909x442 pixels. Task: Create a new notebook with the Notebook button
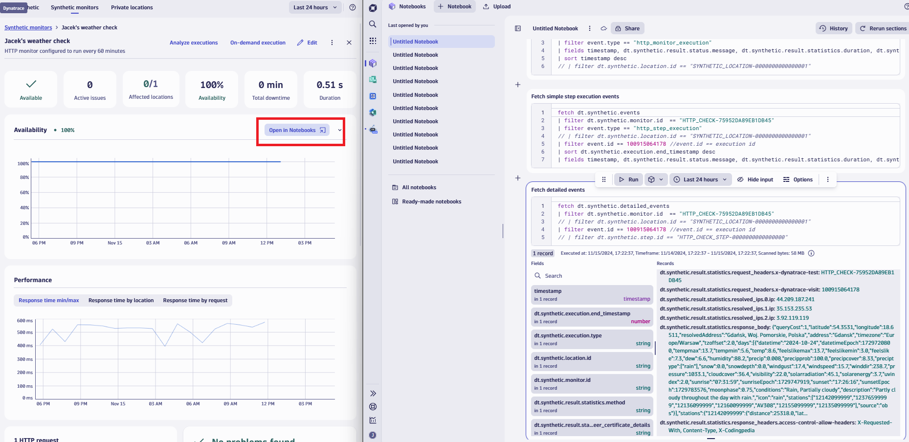coord(455,6)
